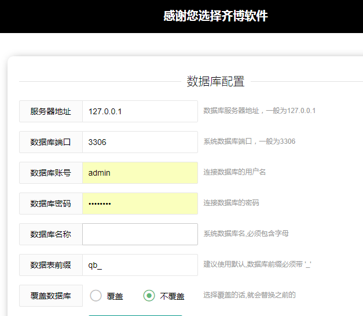This screenshot has width=363, height=316.
Task: Click the hint text 连接数据库的用户名
Action: pyautogui.click(x=234, y=172)
